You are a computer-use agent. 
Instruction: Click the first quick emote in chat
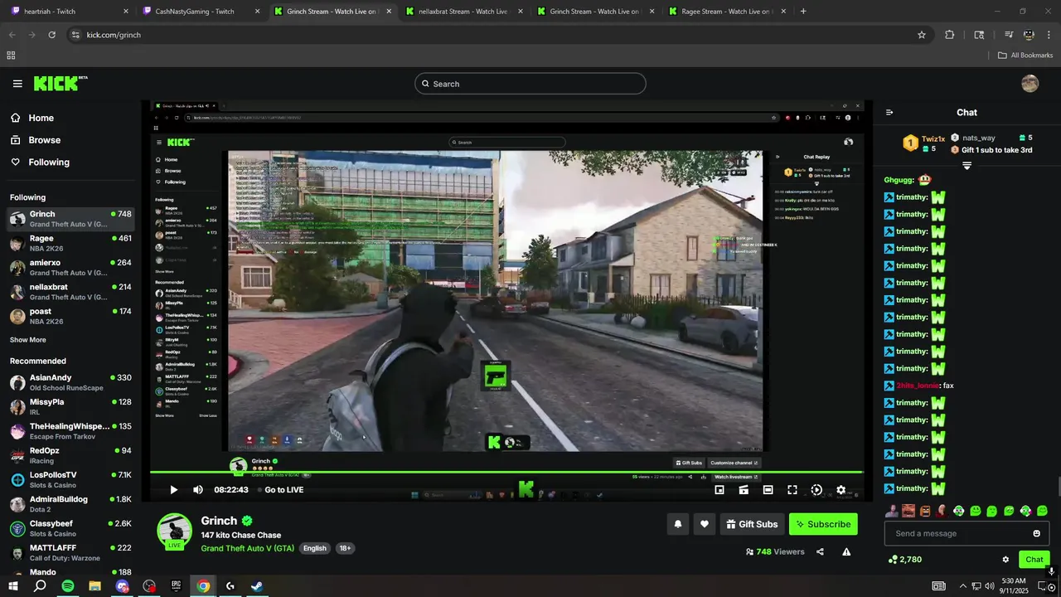click(892, 511)
